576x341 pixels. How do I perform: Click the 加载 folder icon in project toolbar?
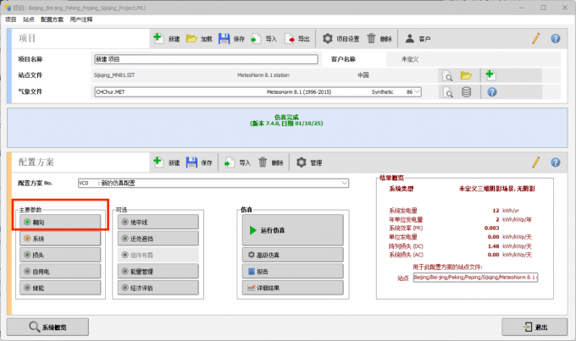(191, 38)
